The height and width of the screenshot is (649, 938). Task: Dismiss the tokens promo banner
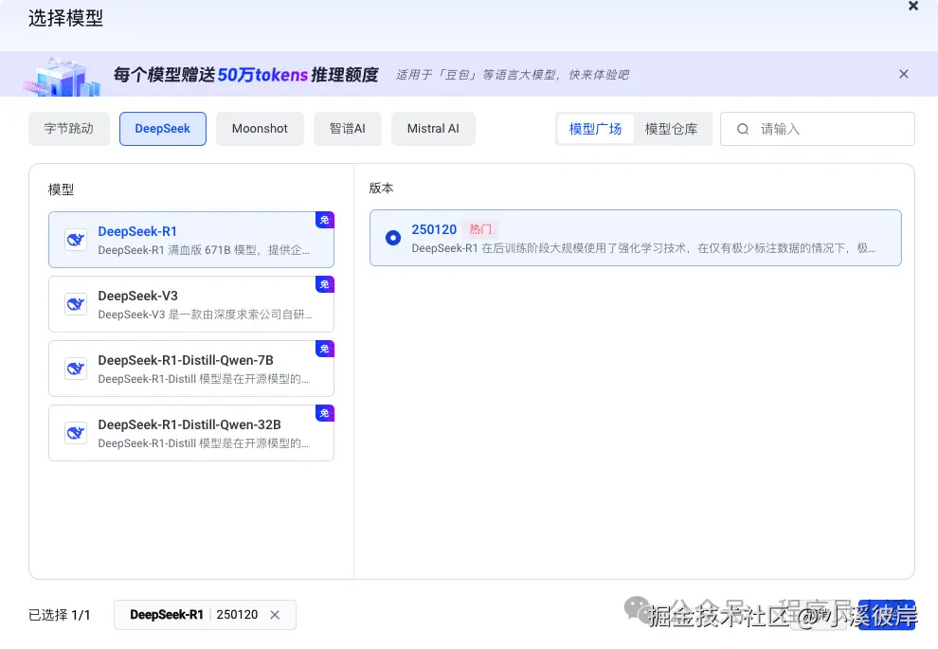pos(904,74)
